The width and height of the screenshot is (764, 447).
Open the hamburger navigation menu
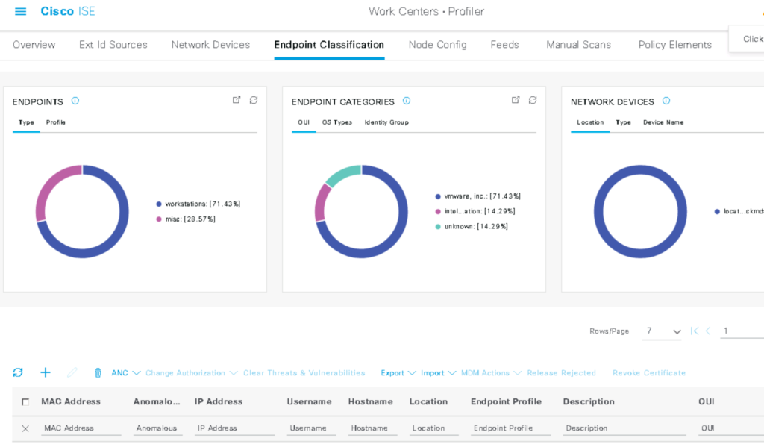[20, 12]
